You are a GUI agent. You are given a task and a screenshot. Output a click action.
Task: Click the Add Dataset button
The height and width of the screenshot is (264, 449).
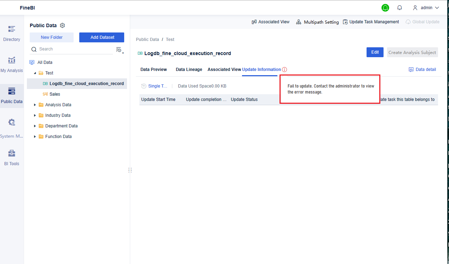102,37
